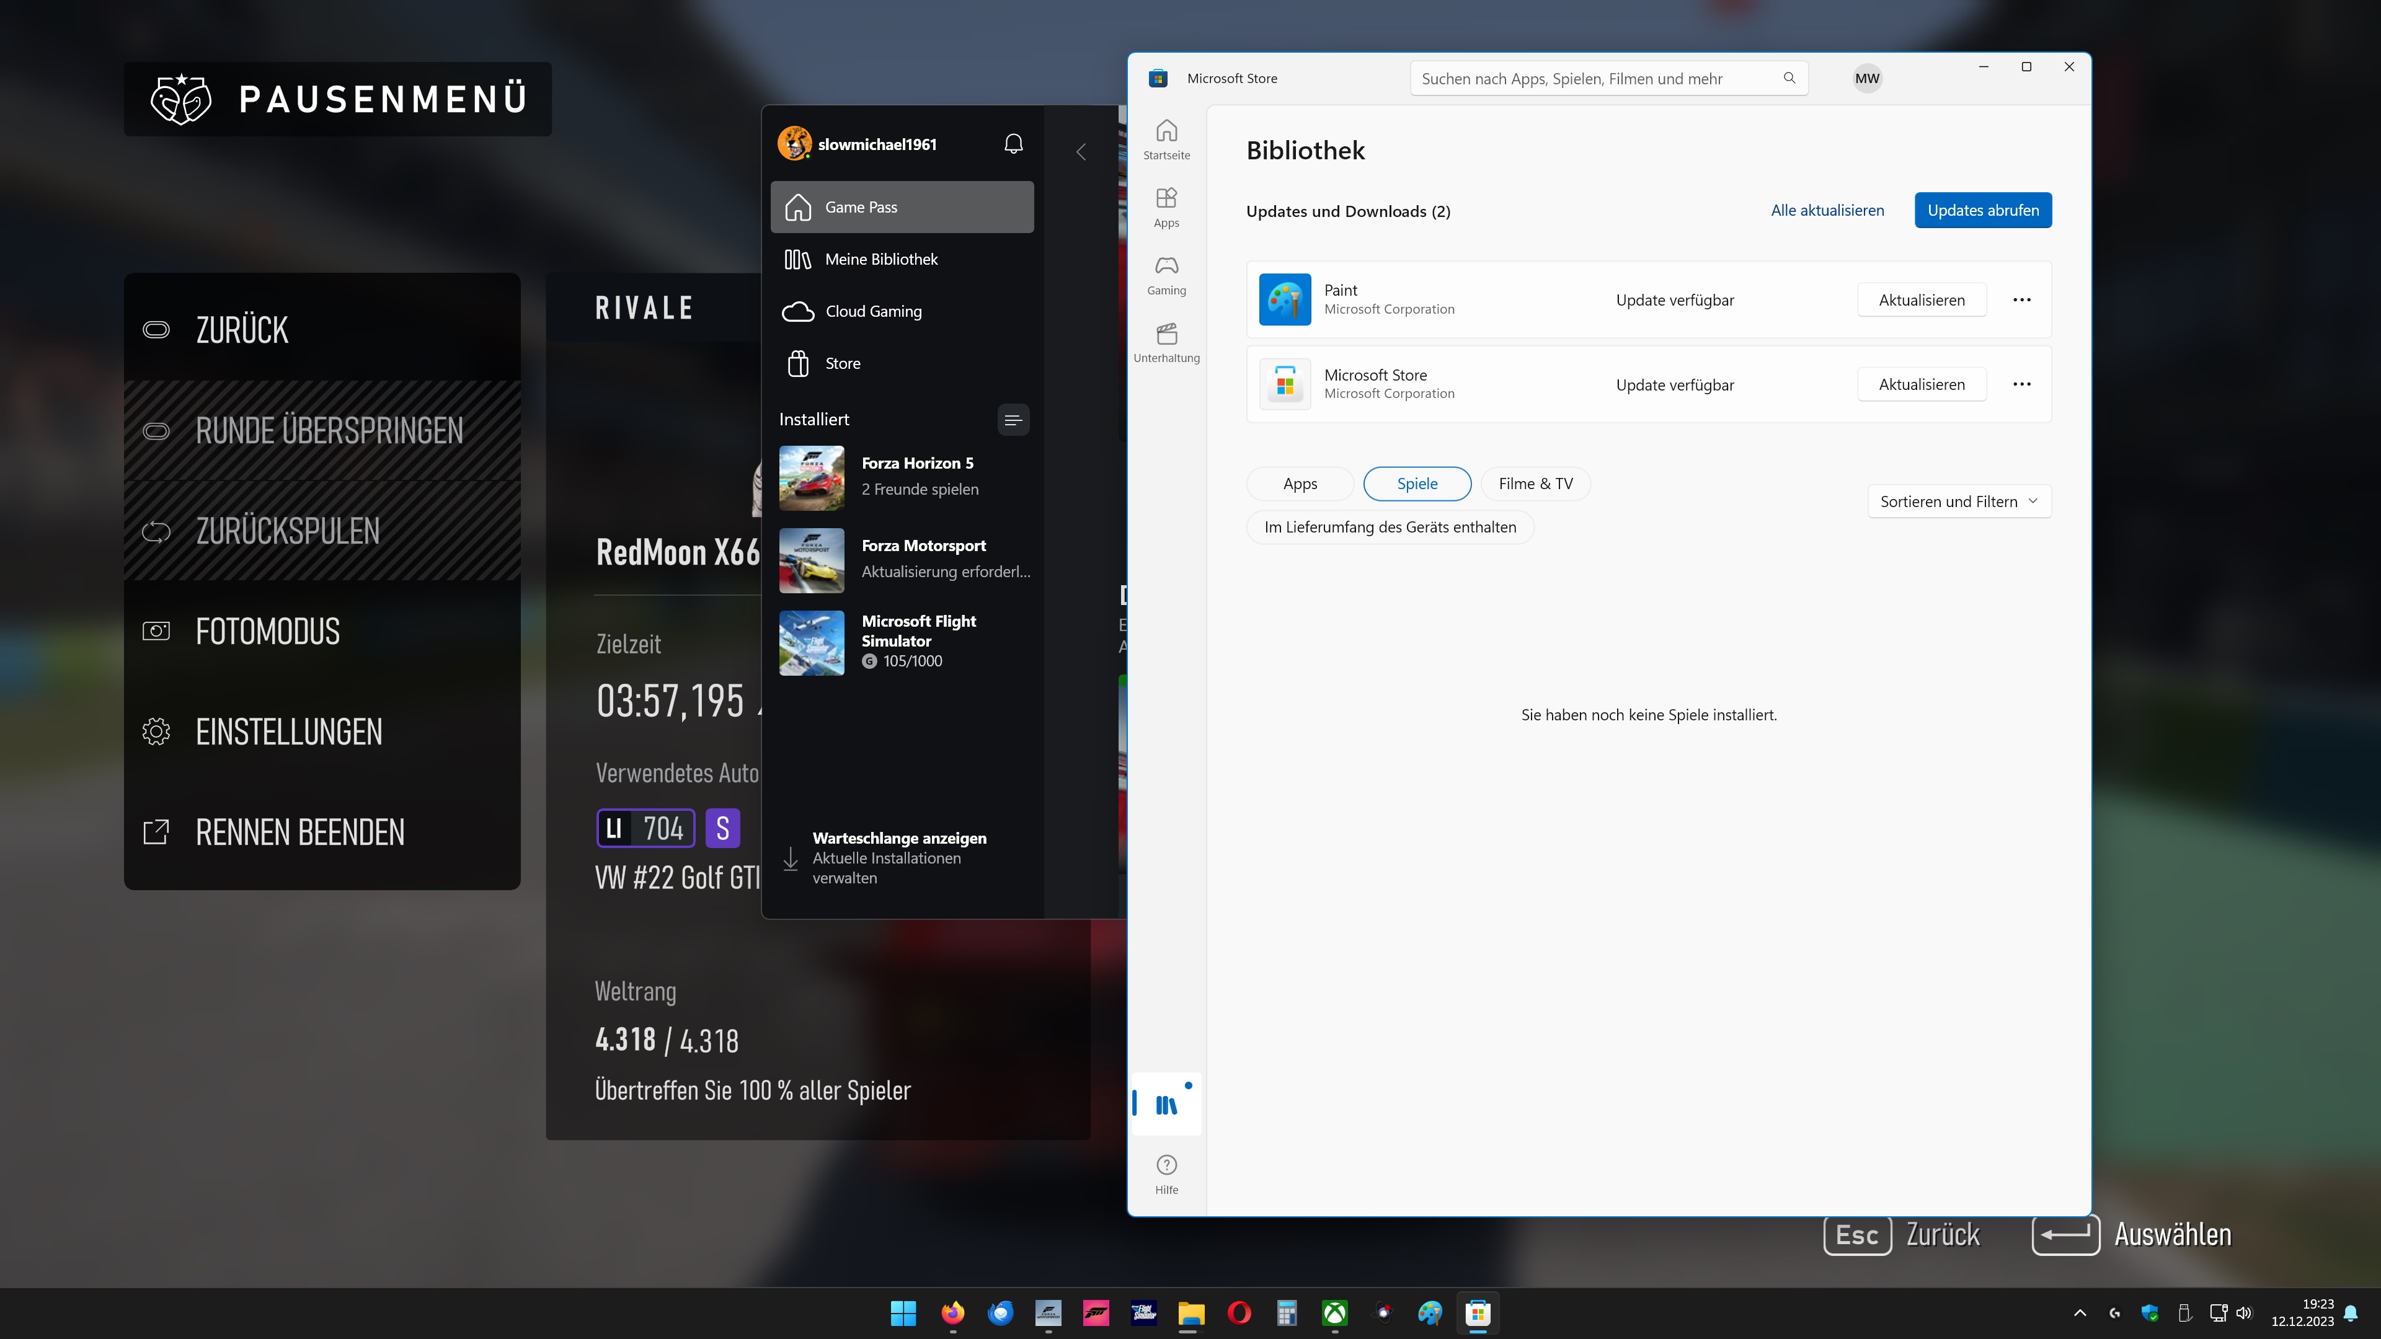Click Alle aktualisieren link
2381x1339 pixels.
(x=1827, y=211)
